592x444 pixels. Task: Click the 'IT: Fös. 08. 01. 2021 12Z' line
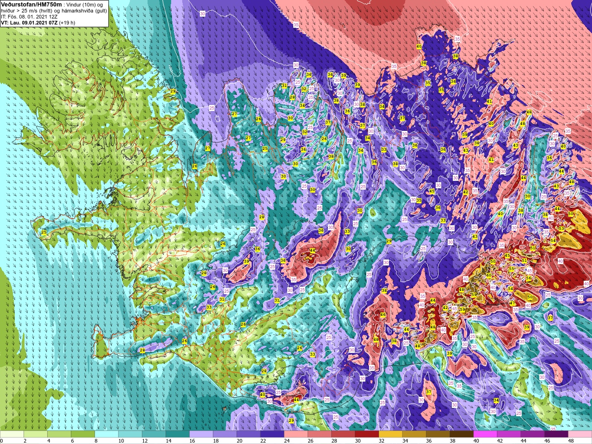[x=29, y=16]
